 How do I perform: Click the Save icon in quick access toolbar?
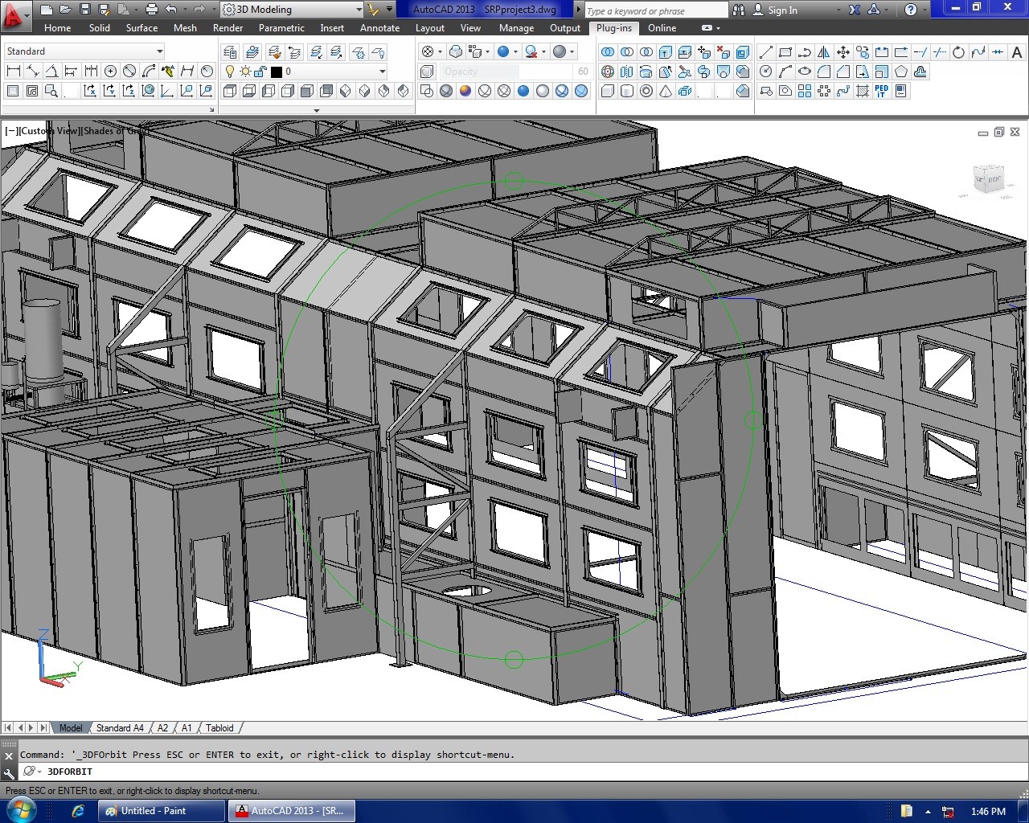(x=84, y=10)
